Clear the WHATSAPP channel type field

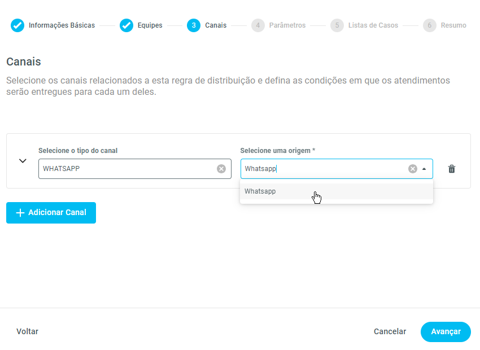point(221,169)
